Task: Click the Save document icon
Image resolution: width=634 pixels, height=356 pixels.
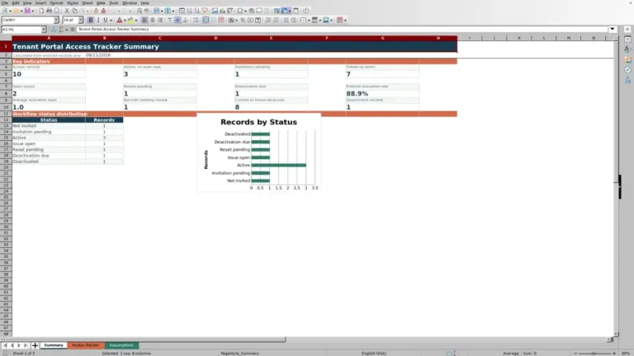Action: coord(27,11)
